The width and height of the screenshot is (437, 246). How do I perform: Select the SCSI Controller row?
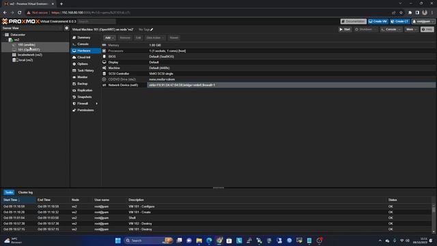click(268, 74)
